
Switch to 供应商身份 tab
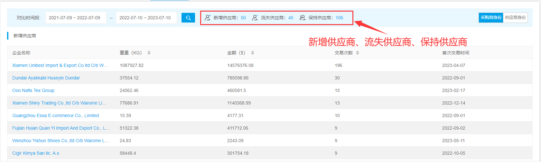coord(515,18)
